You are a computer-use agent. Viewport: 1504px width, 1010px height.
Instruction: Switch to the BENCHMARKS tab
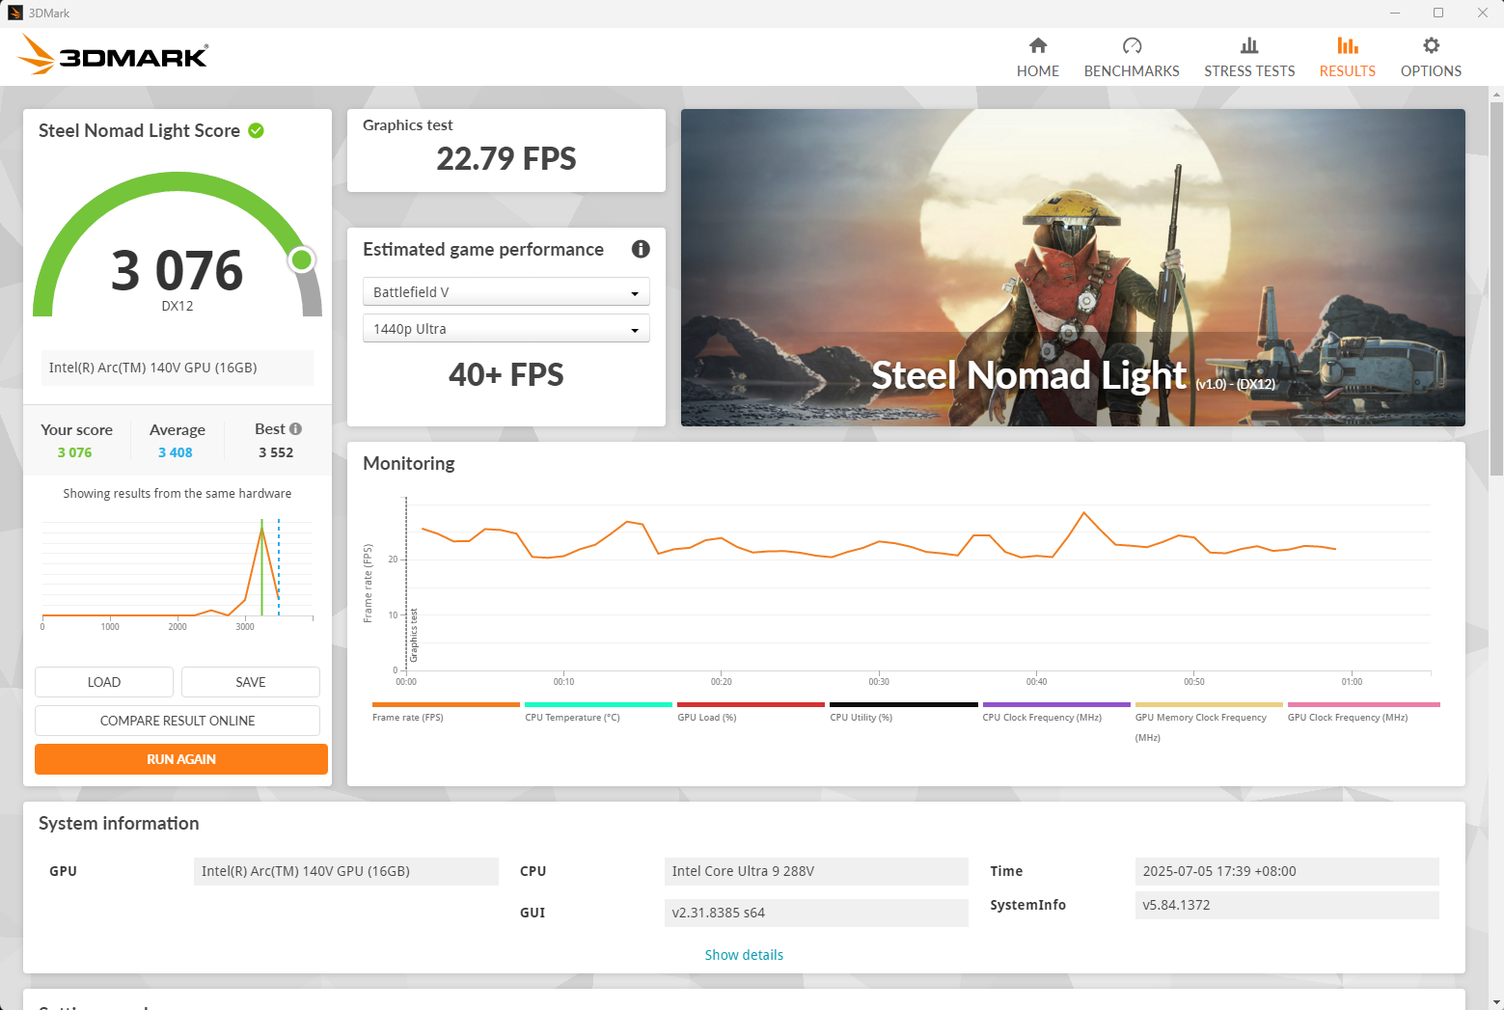[1132, 58]
